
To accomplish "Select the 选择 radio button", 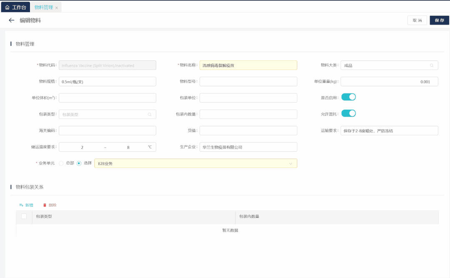I will [79, 163].
